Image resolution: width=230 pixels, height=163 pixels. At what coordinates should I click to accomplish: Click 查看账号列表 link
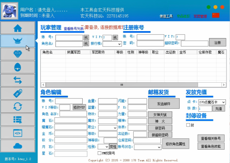pyautogui.click(x=74, y=29)
